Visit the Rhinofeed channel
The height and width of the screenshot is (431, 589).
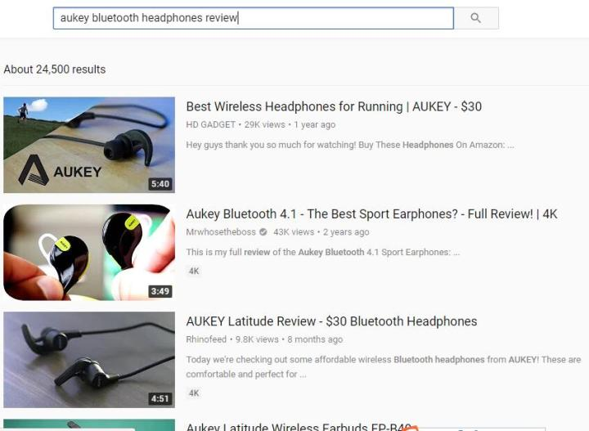coord(207,339)
